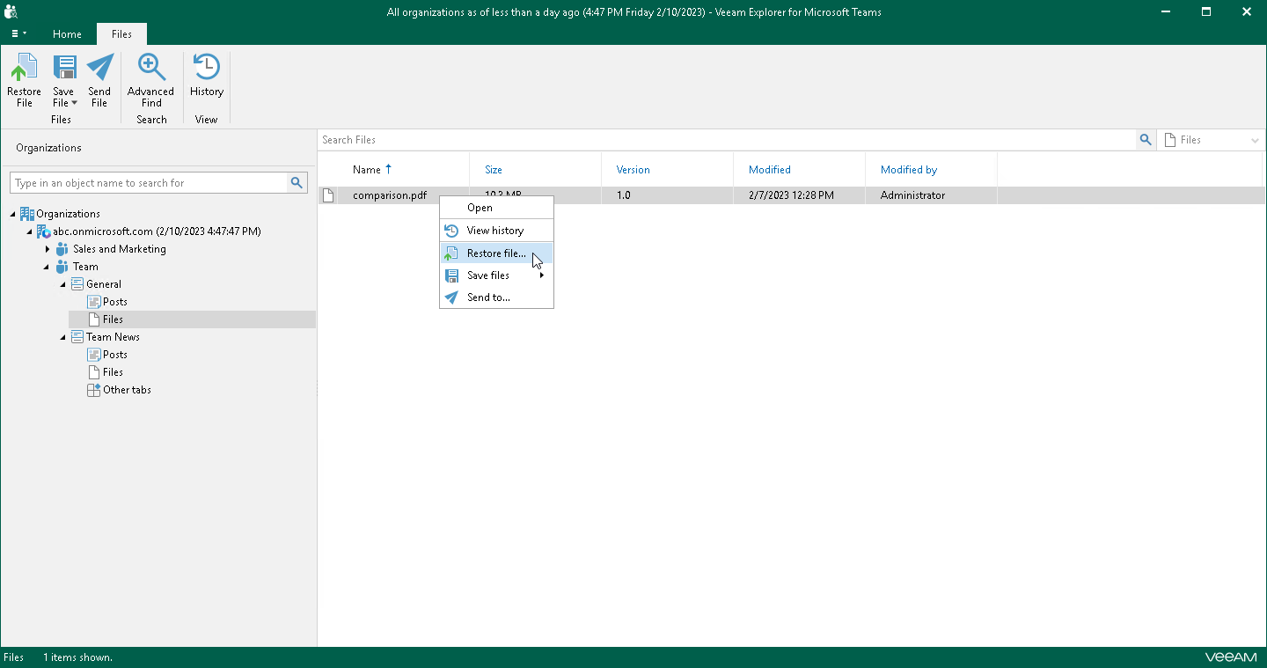
Task: Click the Files icon under Team News
Action: tap(94, 372)
